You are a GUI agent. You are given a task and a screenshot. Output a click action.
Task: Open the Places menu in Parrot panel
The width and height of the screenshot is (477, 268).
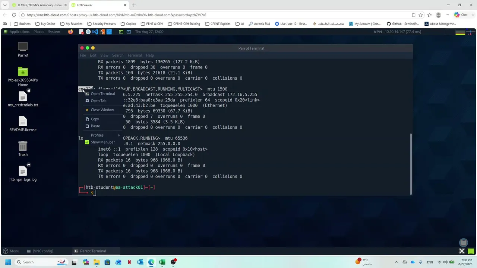[x=39, y=32]
